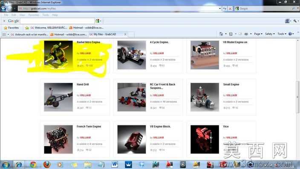
Task: Open the View menu
Action: pyautogui.click(x=22, y=15)
